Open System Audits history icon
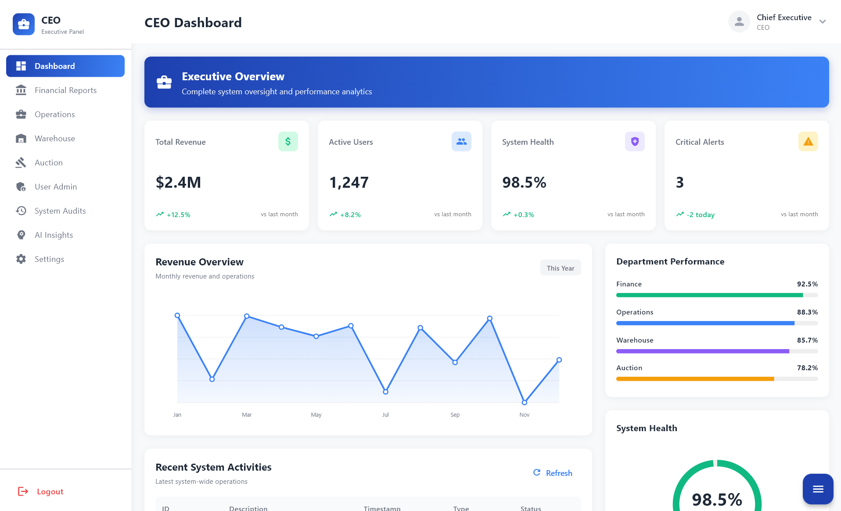 [x=21, y=211]
